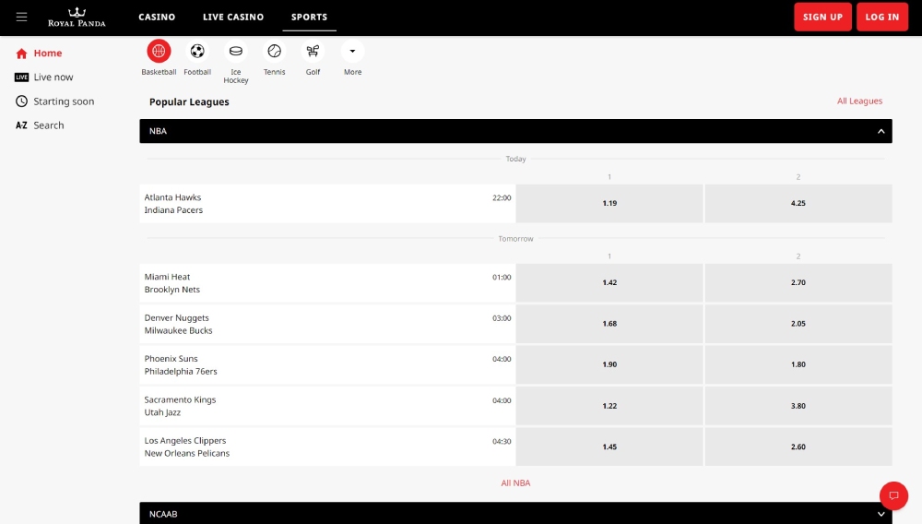Switch to the Live Casino tab

[x=233, y=17]
